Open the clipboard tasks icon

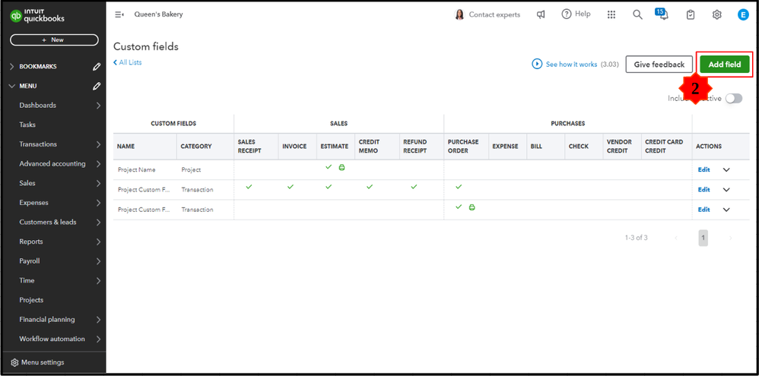(691, 14)
